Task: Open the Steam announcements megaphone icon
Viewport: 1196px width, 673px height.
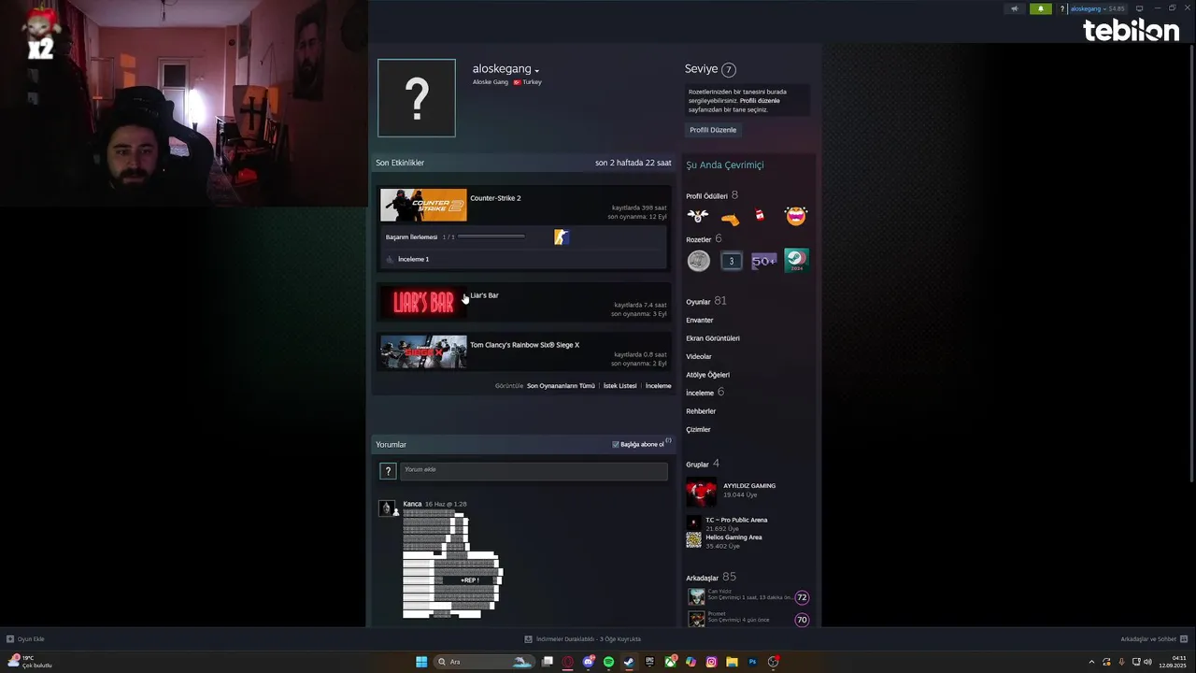Action: (x=1015, y=8)
